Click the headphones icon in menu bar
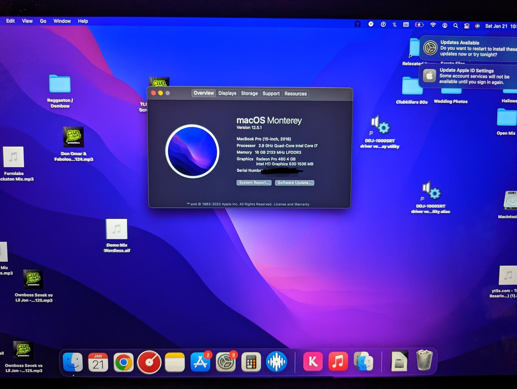The image size is (517, 389). (x=358, y=24)
